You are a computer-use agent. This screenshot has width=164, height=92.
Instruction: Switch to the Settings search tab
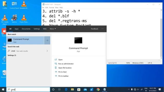coord(37,29)
